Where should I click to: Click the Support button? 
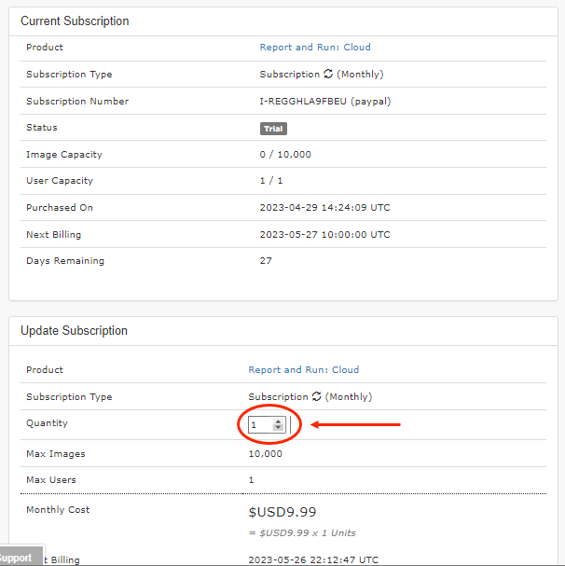[x=19, y=558]
